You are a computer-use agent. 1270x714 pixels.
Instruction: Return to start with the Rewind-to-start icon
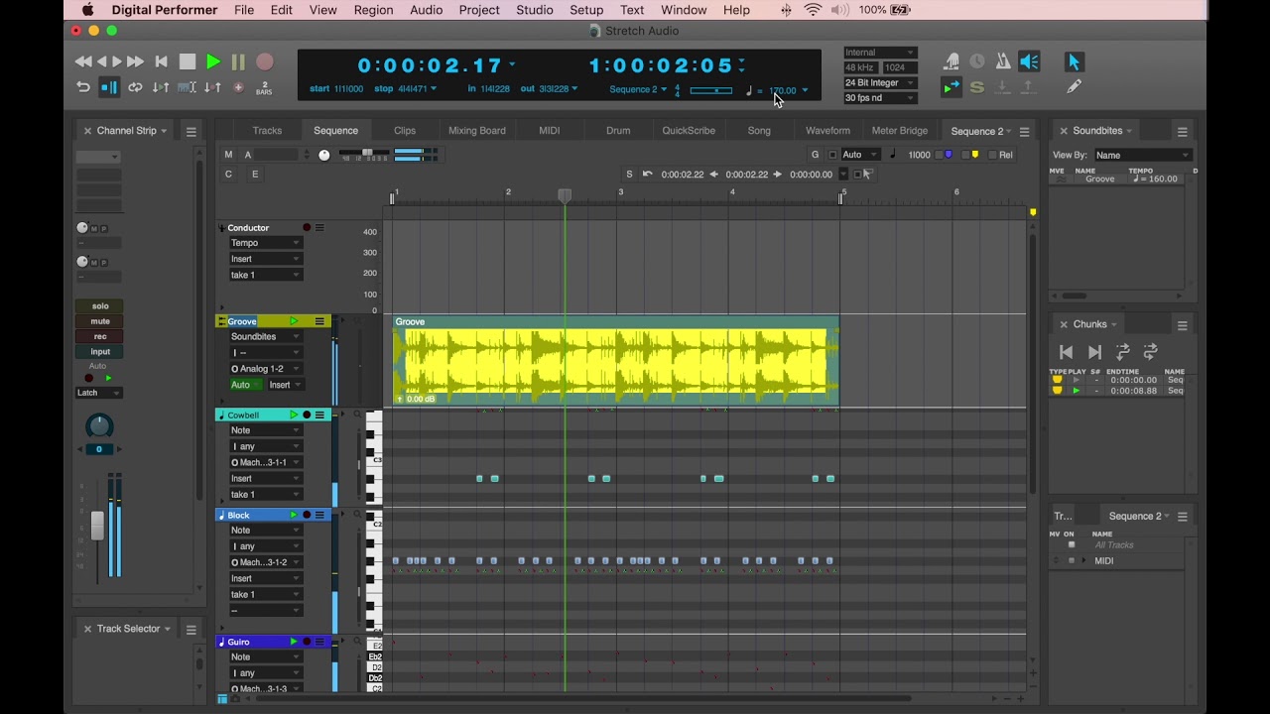(161, 61)
